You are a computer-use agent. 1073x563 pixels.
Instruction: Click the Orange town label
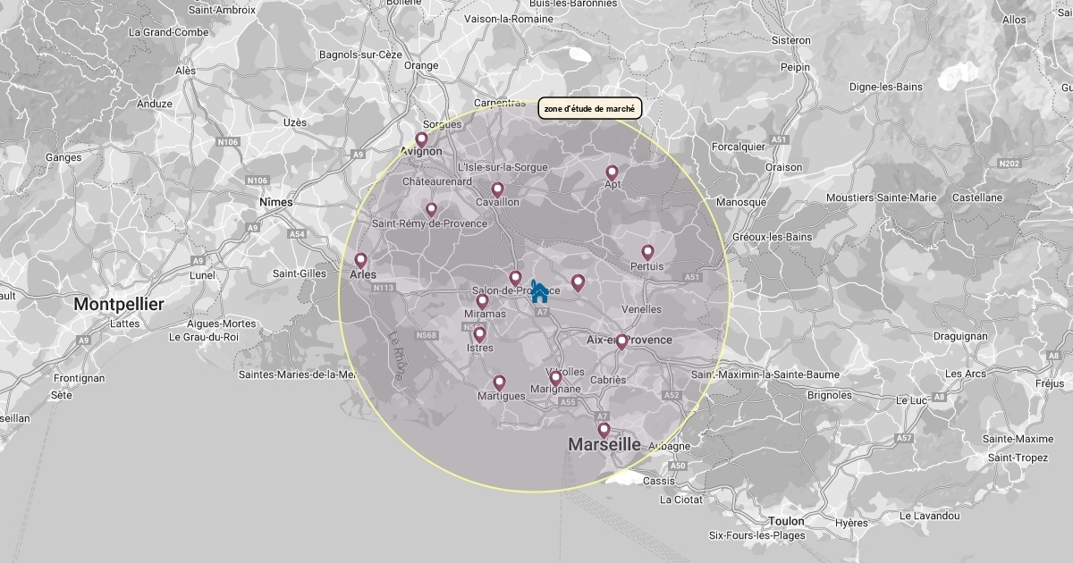click(421, 65)
